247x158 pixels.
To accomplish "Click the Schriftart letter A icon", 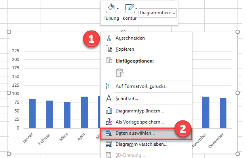I will (x=109, y=99).
